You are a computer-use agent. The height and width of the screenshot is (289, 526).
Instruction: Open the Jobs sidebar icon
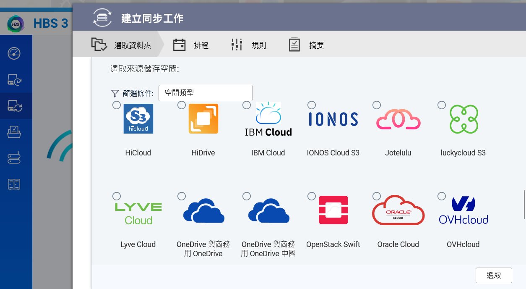coord(14,132)
